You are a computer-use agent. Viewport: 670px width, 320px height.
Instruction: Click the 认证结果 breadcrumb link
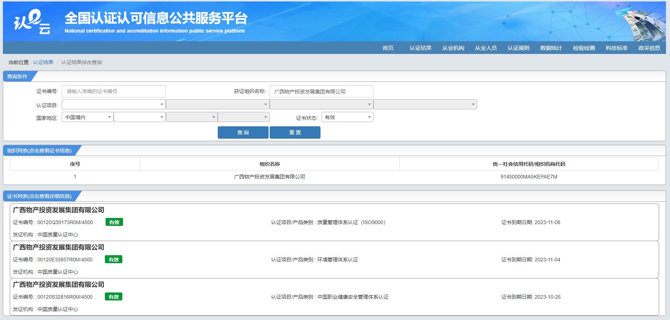pyautogui.click(x=43, y=62)
